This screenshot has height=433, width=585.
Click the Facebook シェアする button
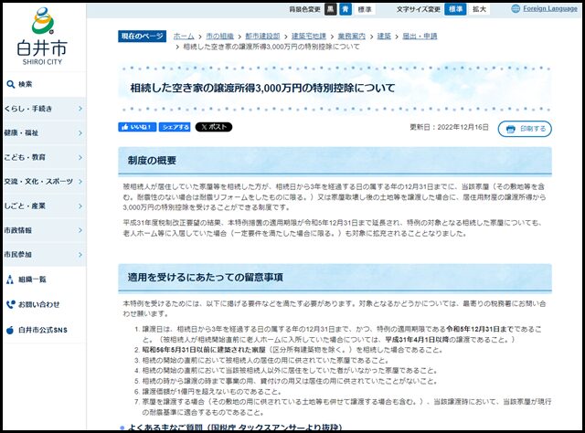click(175, 127)
